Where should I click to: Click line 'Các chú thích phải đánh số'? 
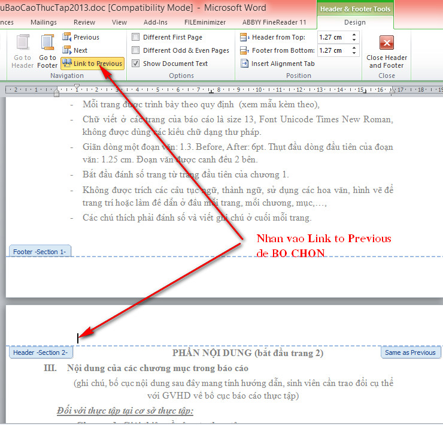click(197, 218)
